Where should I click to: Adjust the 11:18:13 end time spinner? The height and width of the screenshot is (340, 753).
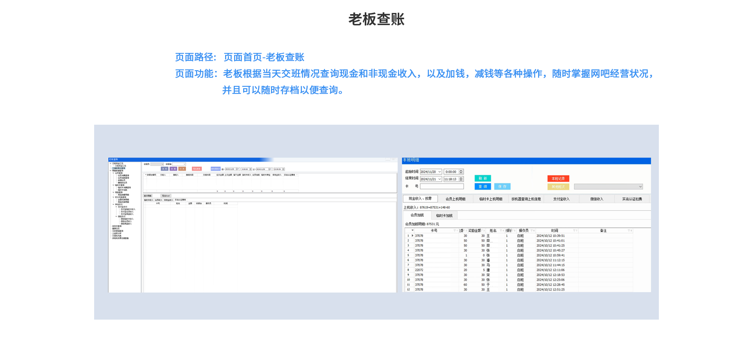click(x=461, y=179)
